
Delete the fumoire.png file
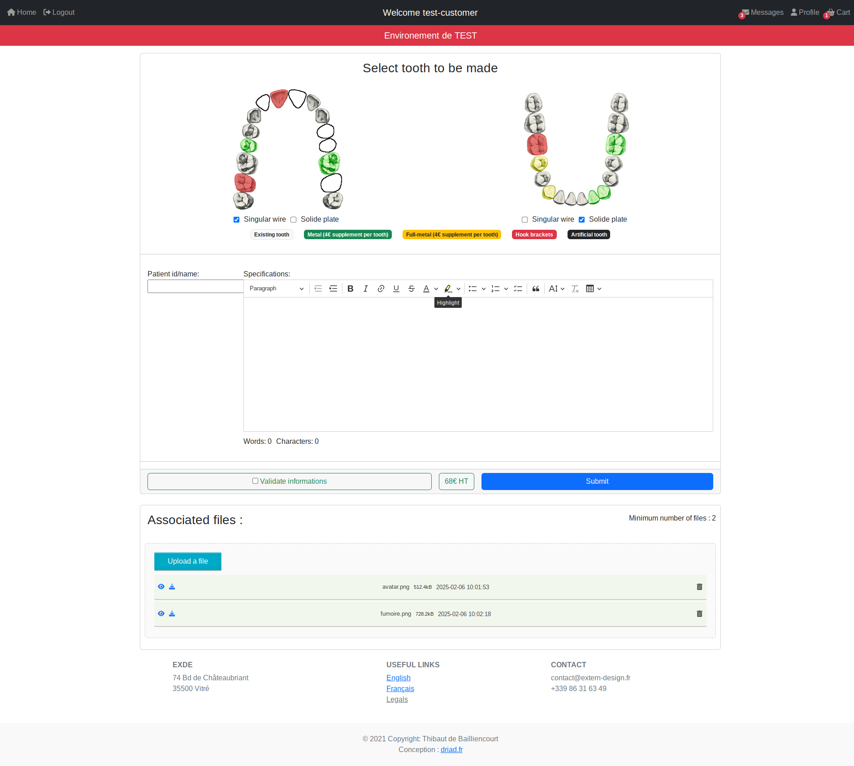point(699,614)
